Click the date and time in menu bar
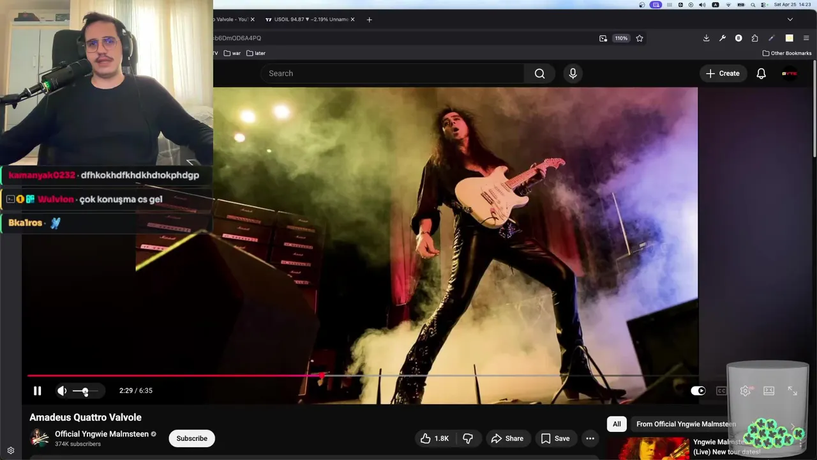Viewport: 817px width, 460px height. [792, 4]
